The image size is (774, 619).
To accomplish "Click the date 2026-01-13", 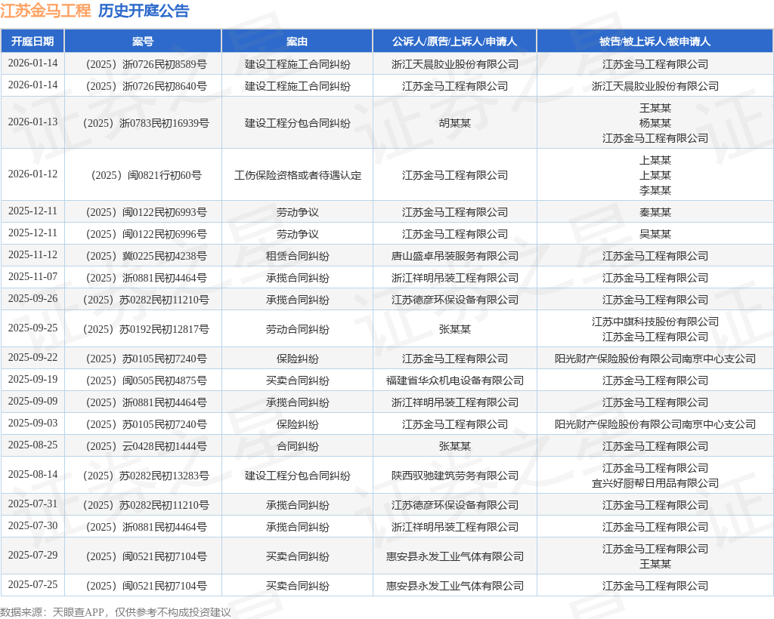I will pos(33,122).
